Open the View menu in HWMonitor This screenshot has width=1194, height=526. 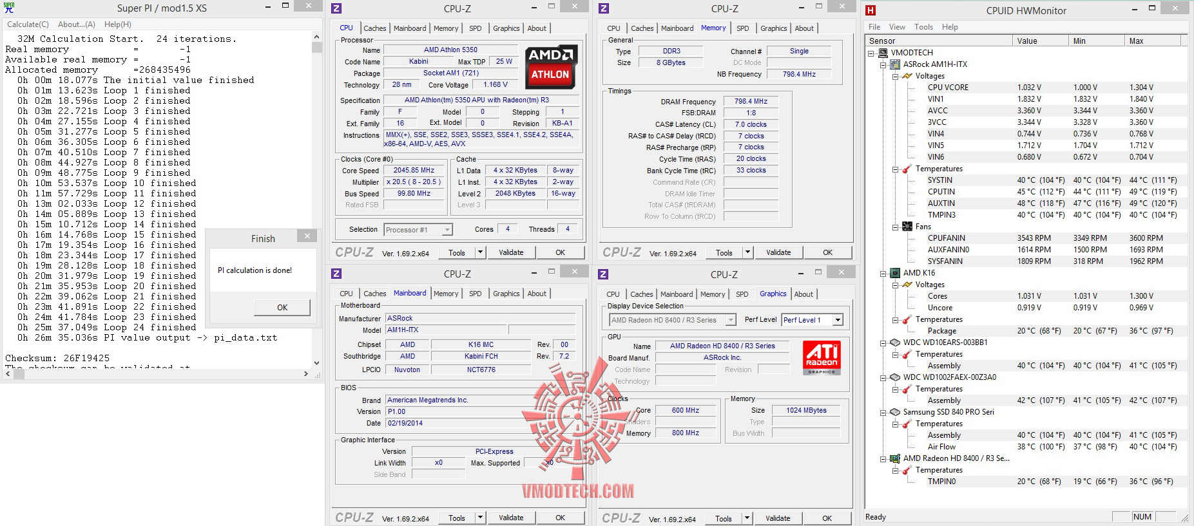(897, 27)
